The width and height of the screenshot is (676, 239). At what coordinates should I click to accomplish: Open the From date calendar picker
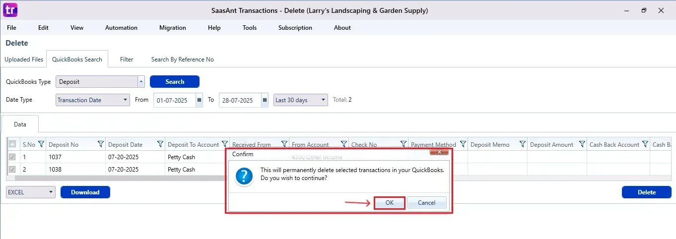point(200,100)
